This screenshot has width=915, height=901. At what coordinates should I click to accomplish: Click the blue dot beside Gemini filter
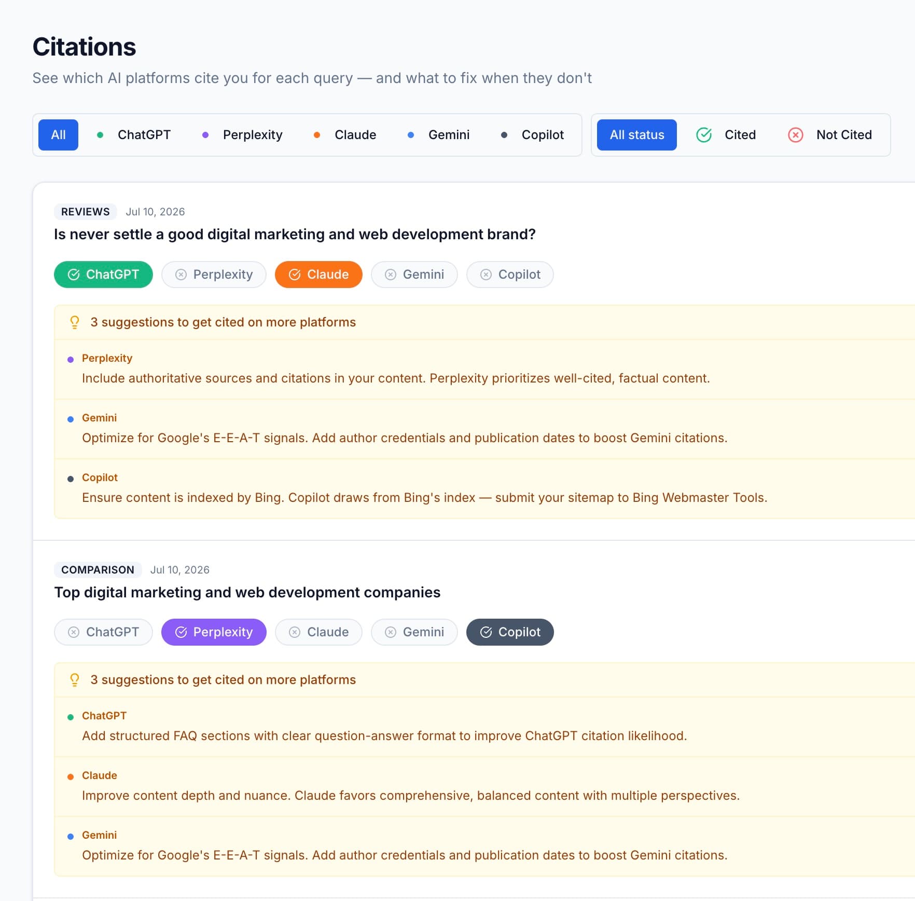point(411,135)
